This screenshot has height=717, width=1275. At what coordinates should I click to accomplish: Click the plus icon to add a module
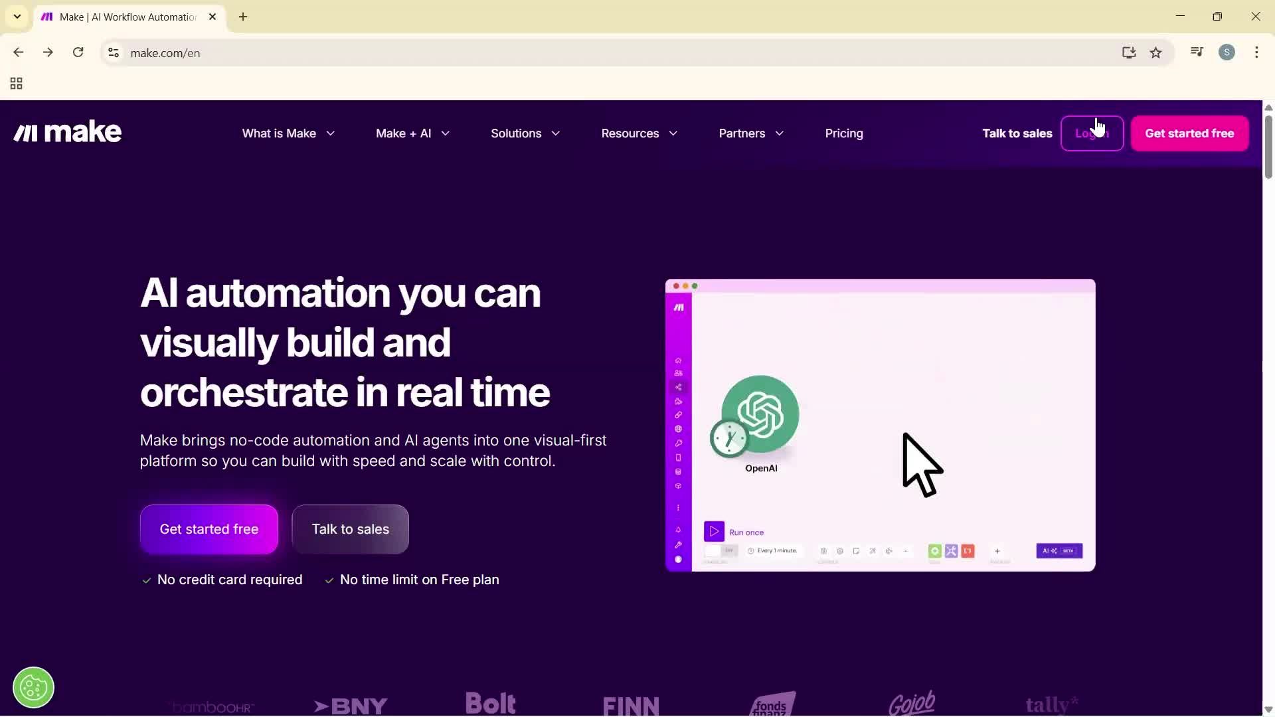coord(997,551)
